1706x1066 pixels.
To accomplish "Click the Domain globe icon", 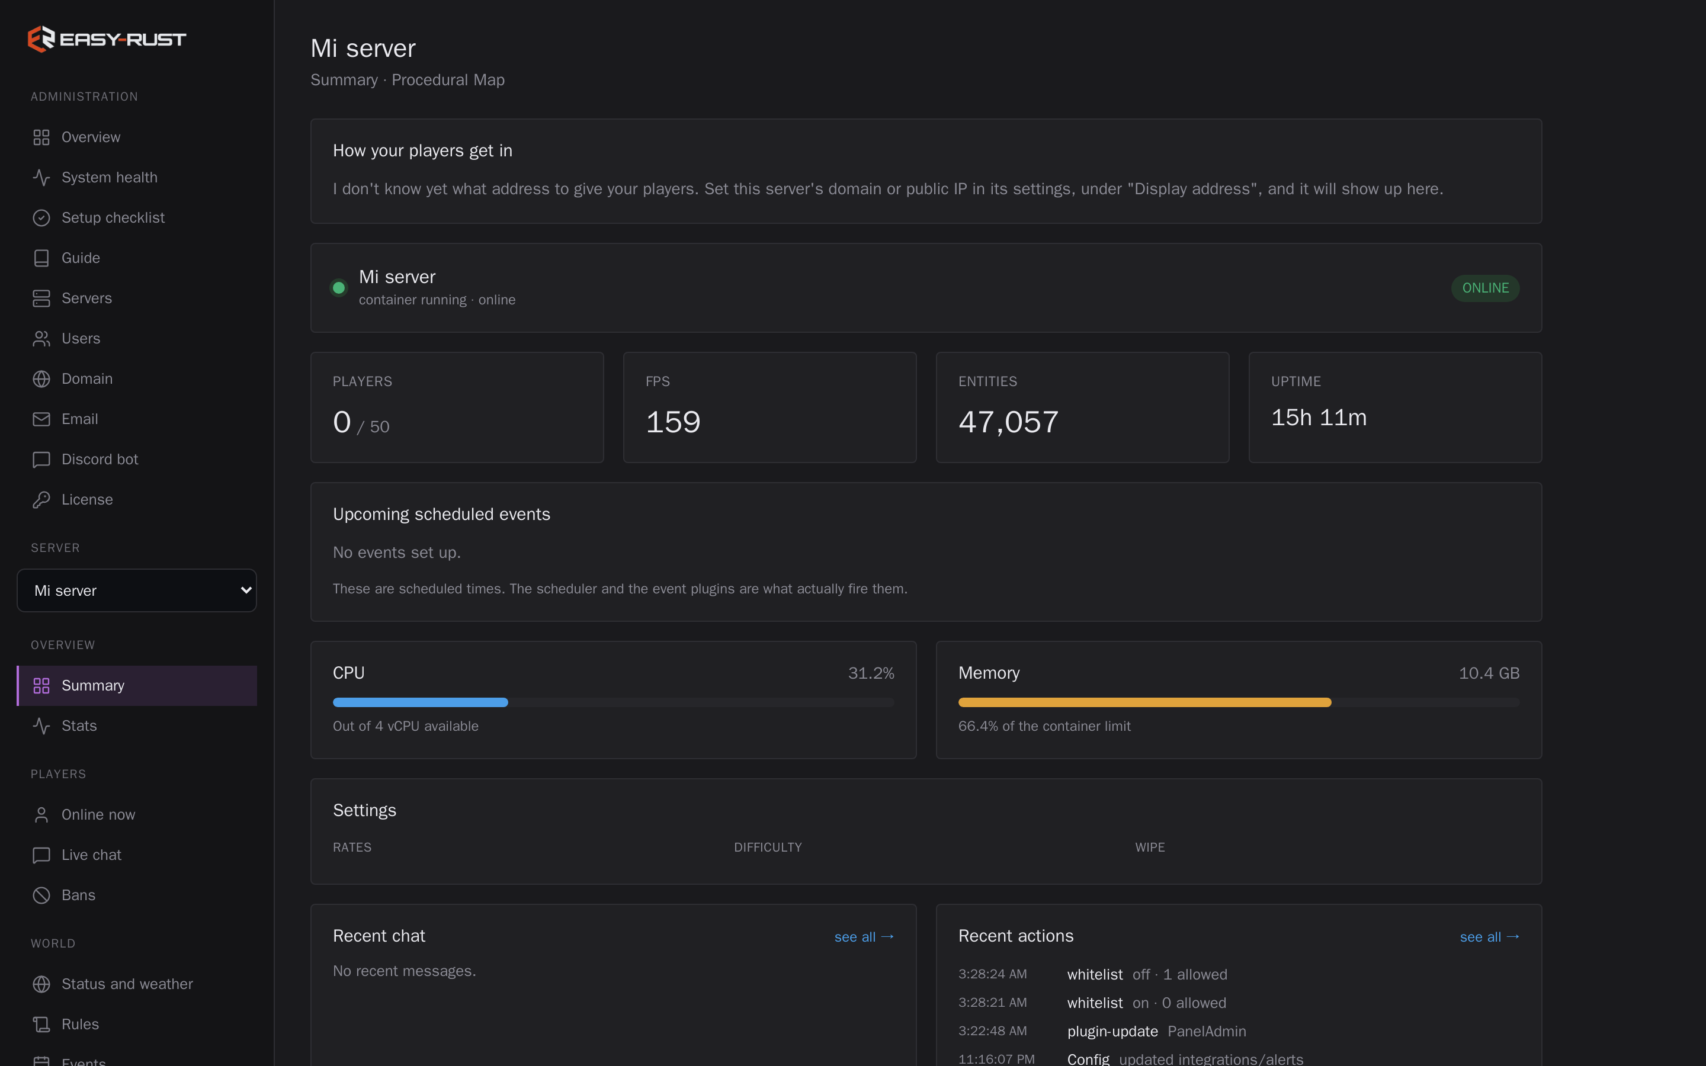I will [x=41, y=378].
